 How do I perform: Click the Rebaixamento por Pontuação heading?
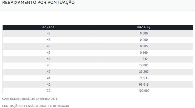coord(38,2)
